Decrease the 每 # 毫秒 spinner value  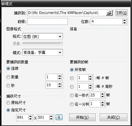(x=90, y=88)
